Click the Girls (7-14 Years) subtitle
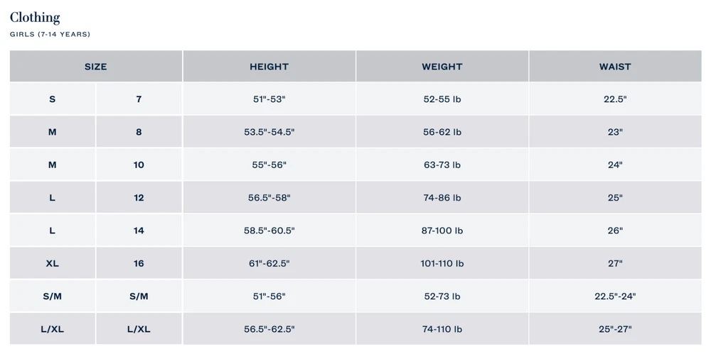Viewport: 711px width, 354px height. click(x=50, y=34)
